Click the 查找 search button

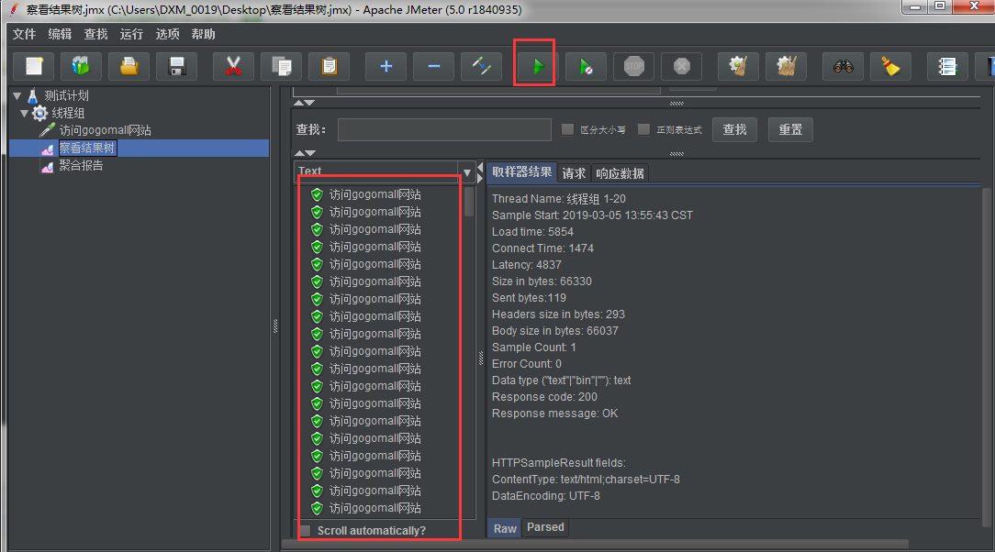(734, 129)
